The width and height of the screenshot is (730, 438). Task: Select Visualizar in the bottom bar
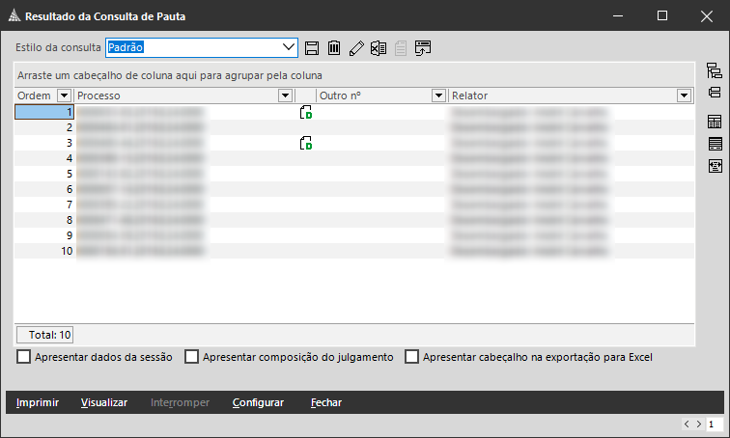tap(104, 402)
